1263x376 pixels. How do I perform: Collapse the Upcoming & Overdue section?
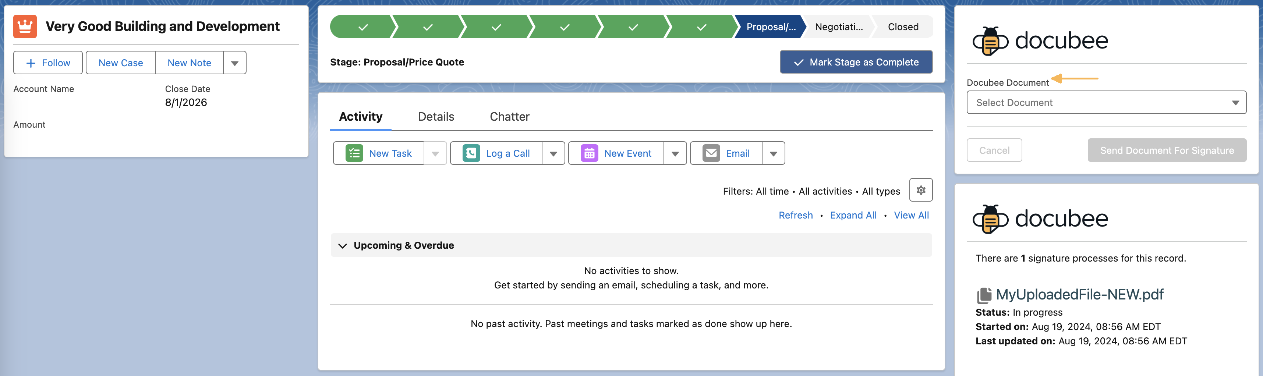coord(343,246)
